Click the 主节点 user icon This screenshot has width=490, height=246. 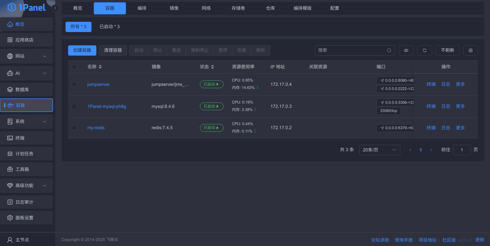pos(10,240)
